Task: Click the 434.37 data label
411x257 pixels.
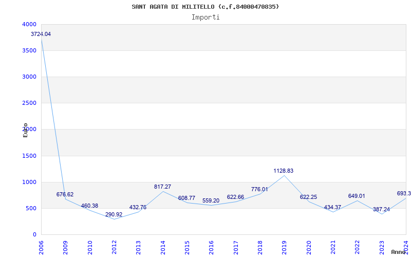Action: pyautogui.click(x=332, y=208)
